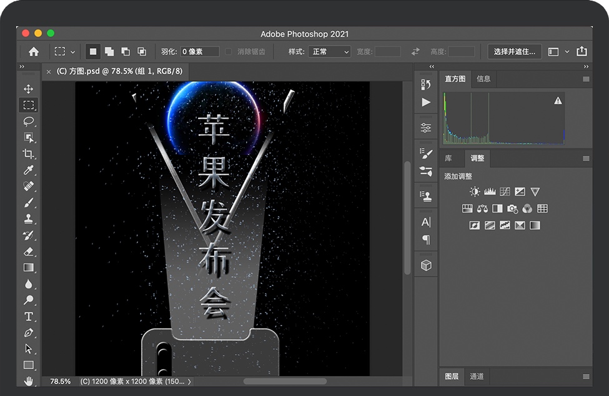609x396 pixels.
Task: Select the add to selection mode
Action: [109, 52]
